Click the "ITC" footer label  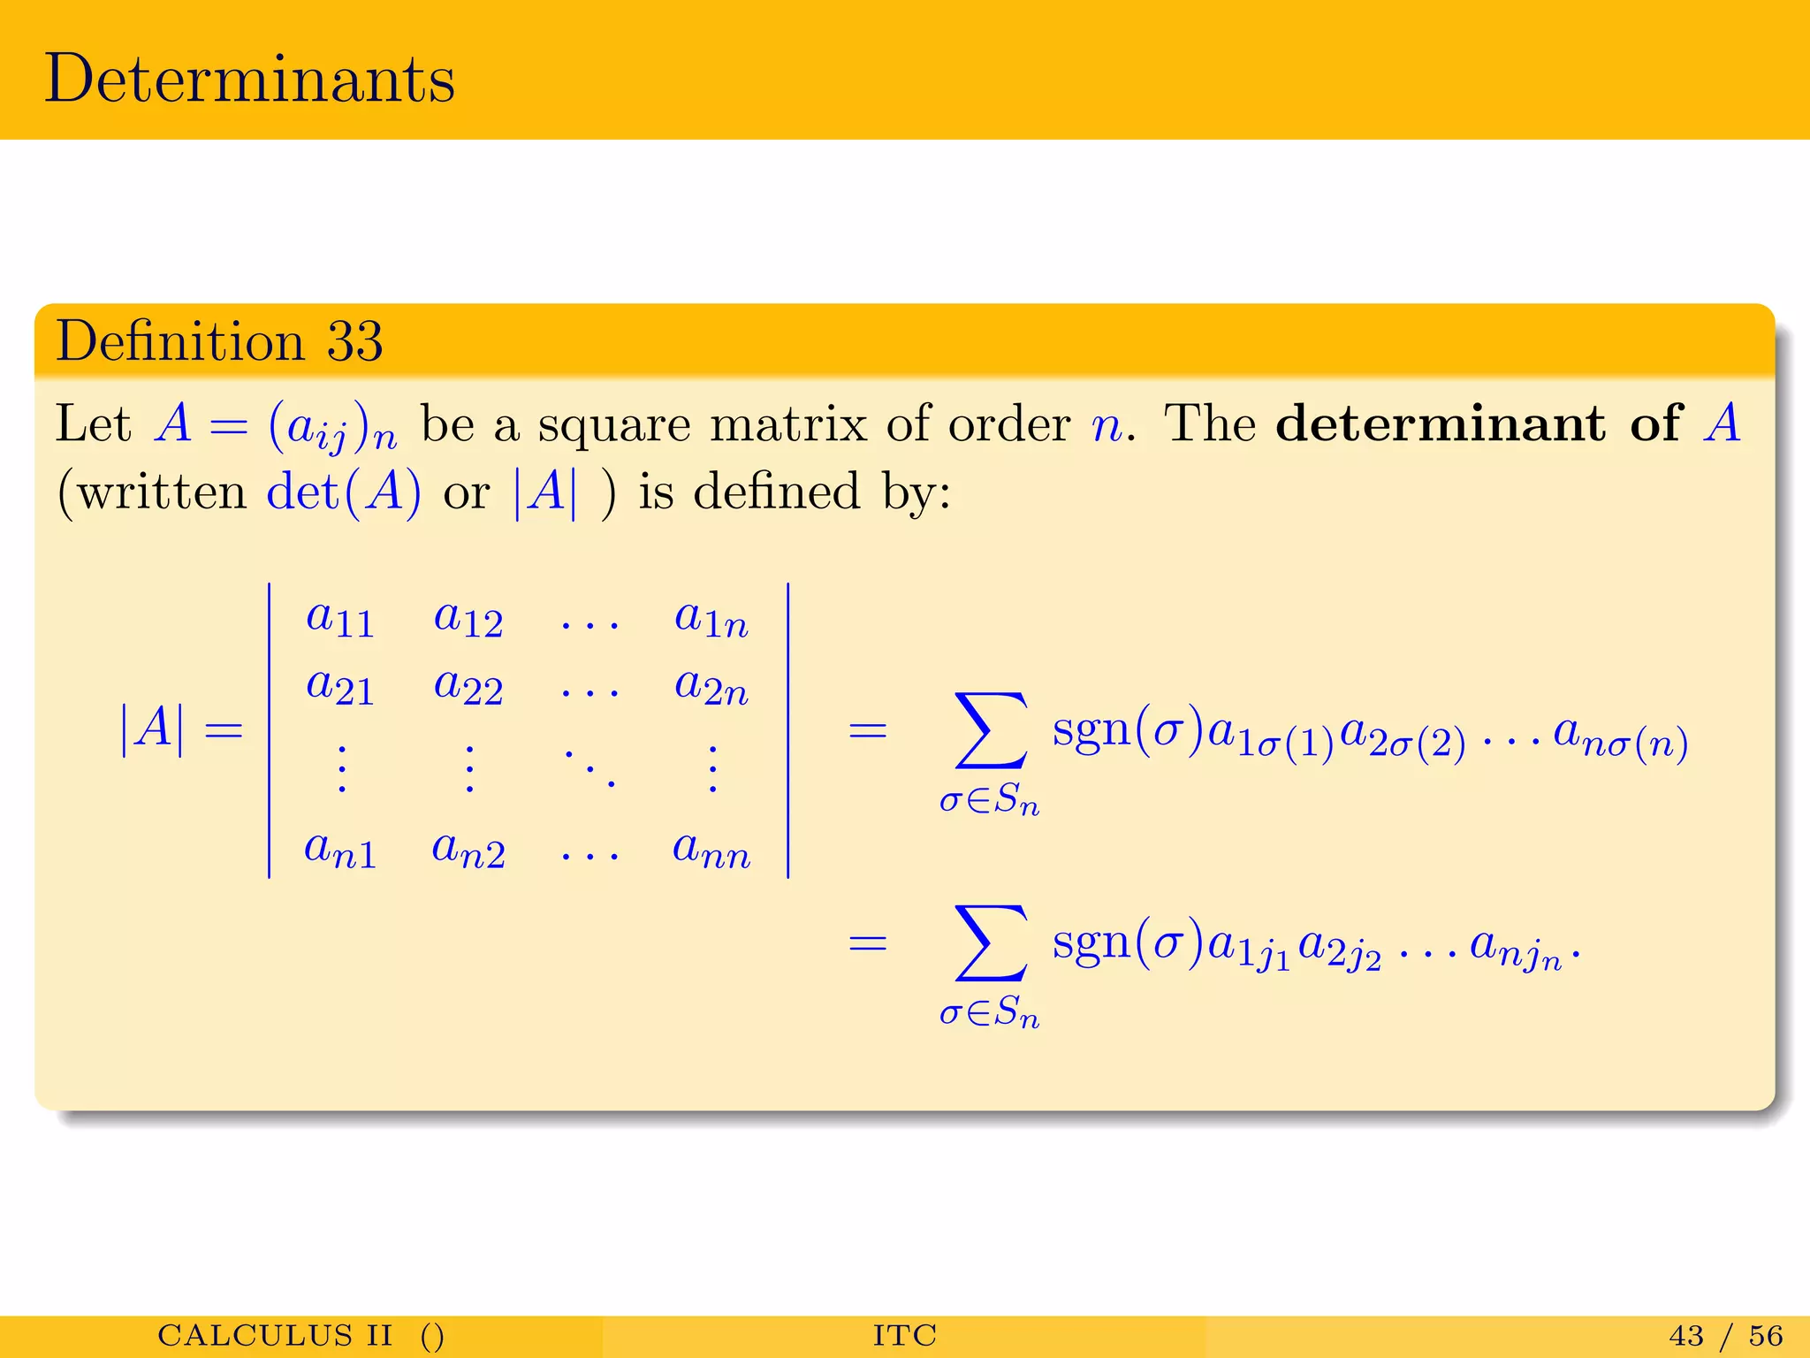(905, 1335)
